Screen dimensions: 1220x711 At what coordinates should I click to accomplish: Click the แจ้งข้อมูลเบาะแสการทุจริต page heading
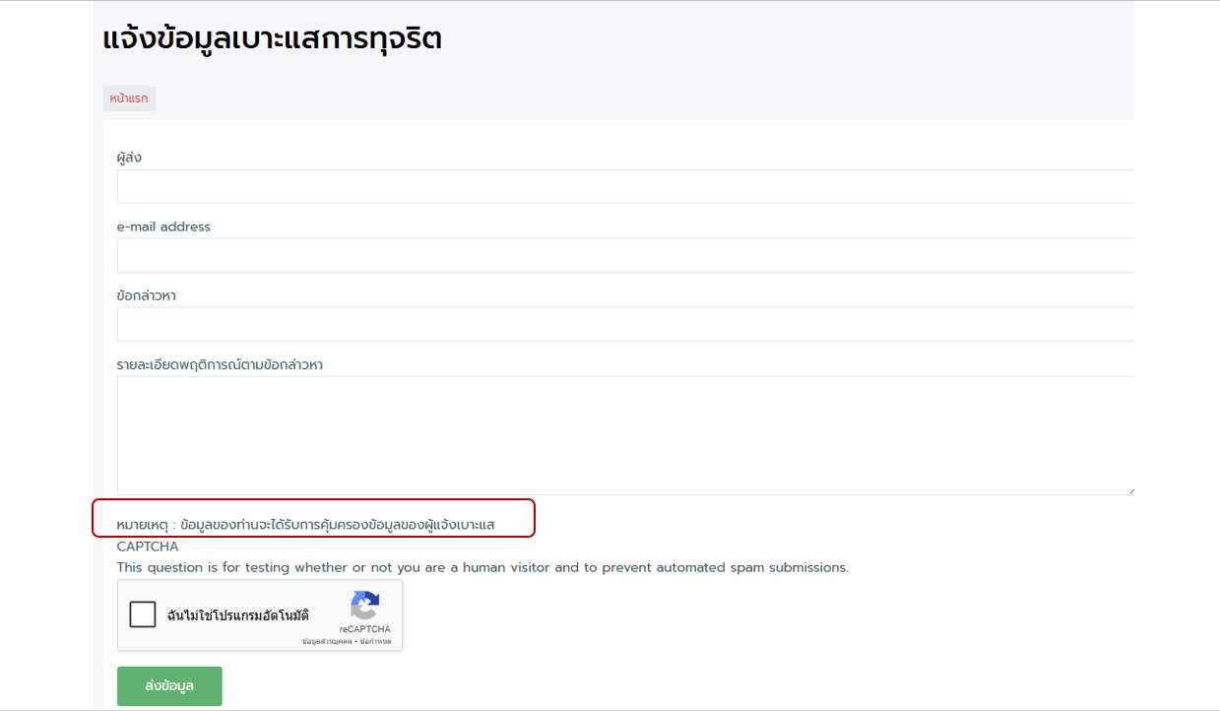point(272,39)
